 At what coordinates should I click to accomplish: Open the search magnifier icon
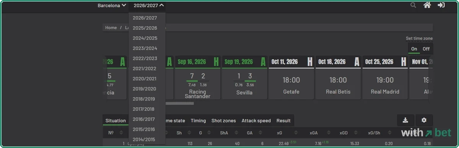(413, 5)
